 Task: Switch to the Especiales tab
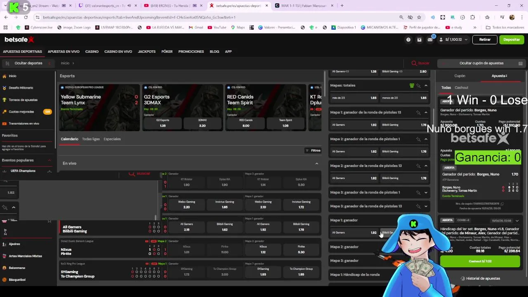tap(112, 139)
